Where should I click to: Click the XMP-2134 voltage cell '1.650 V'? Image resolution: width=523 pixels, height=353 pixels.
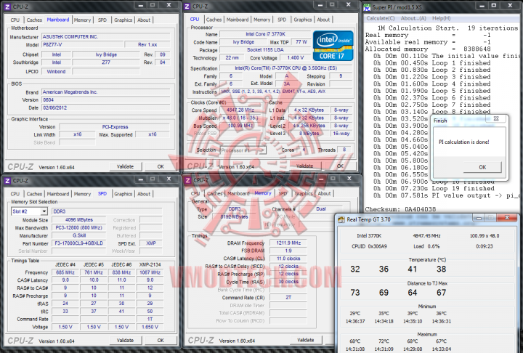tap(150, 327)
